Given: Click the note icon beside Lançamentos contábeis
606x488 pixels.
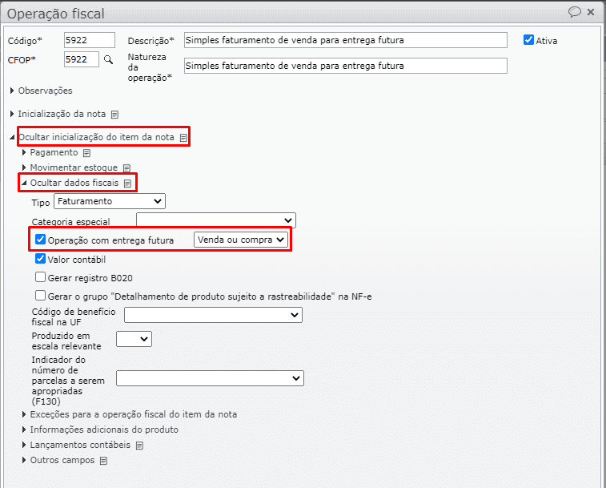Looking at the screenshot, I should [x=139, y=445].
